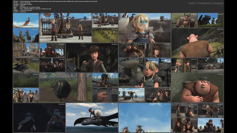This screenshot has width=237, height=133.
Task: Open the bald man seen from behind thumbnail
Action: click(198, 43)
